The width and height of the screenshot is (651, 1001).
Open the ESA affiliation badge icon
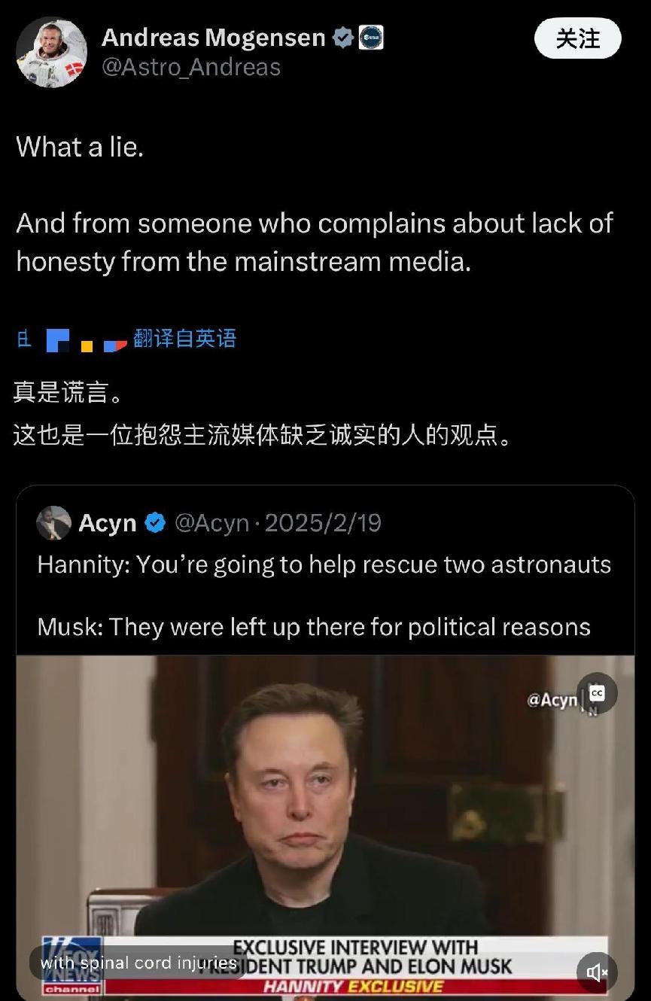(370, 38)
